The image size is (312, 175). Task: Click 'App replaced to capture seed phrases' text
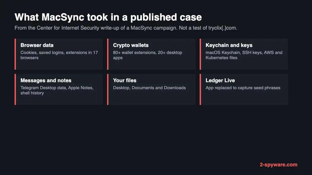tap(243, 88)
